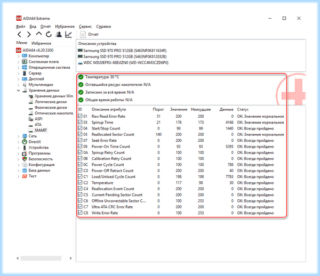This screenshot has width=320, height=276.
Task: Expand the Тест tree node
Action: (x=18, y=176)
